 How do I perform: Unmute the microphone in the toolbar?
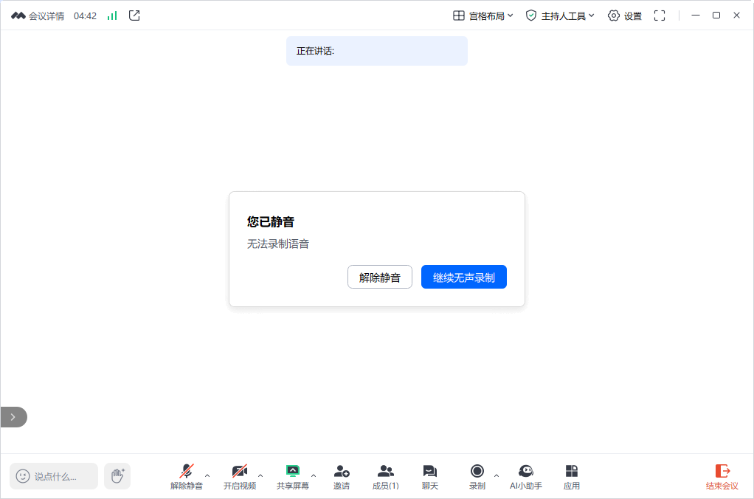187,477
